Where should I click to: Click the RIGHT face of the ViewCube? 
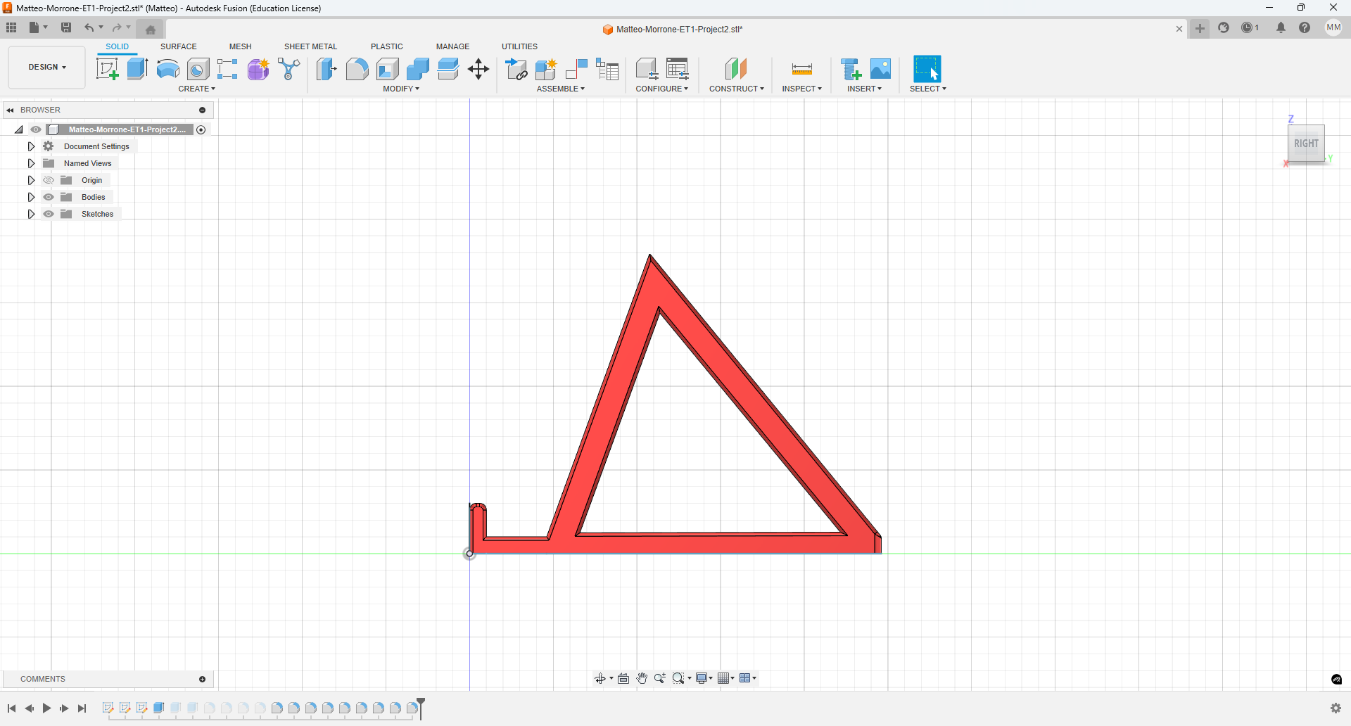1306,144
